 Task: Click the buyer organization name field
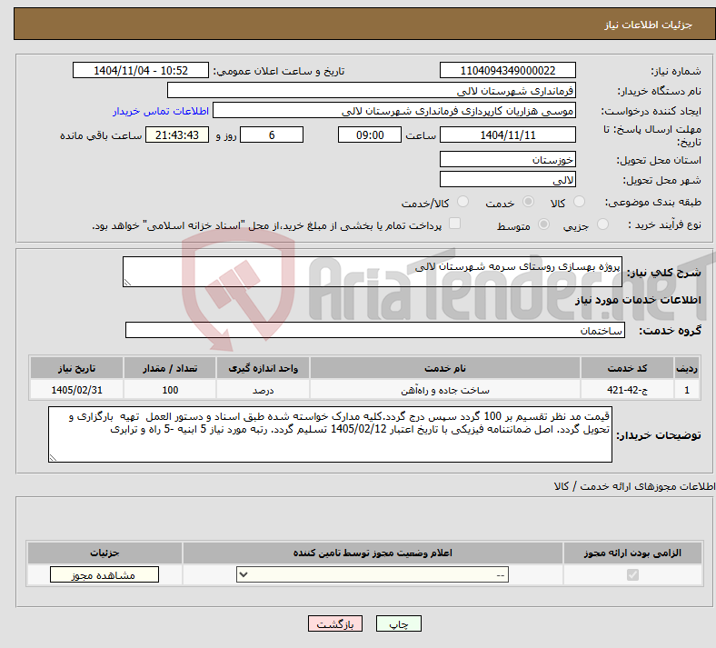tap(372, 90)
